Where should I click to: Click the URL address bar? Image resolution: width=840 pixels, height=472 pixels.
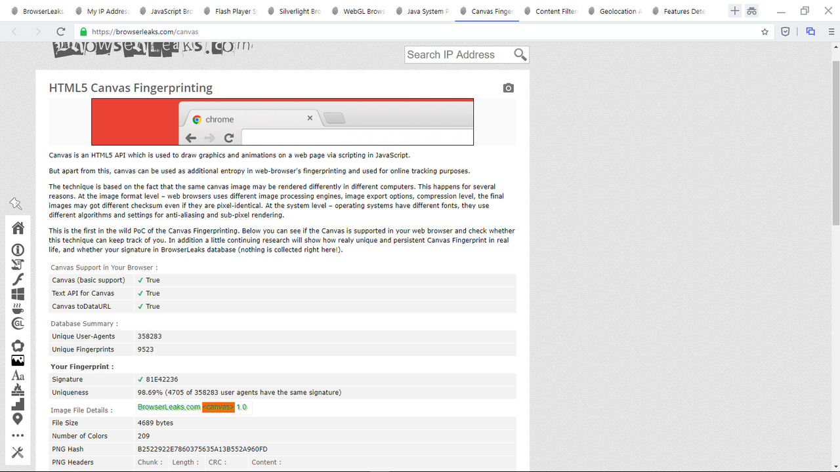(x=420, y=31)
